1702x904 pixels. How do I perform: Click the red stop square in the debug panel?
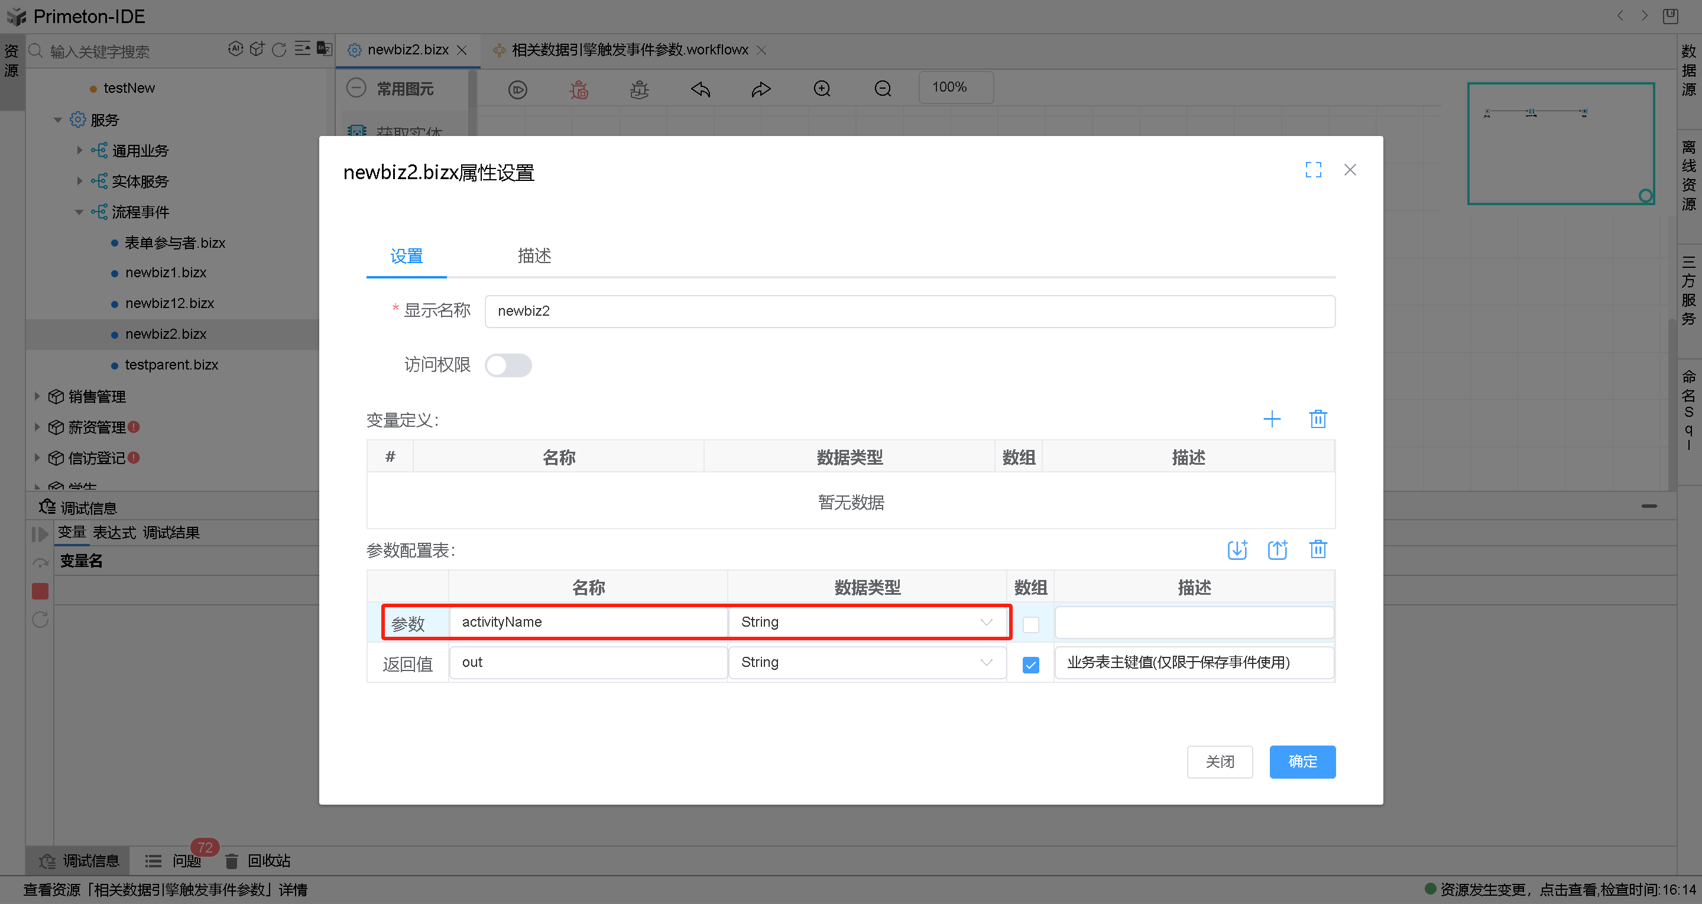tap(40, 591)
